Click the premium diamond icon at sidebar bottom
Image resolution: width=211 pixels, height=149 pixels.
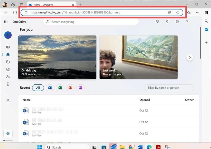point(8,133)
